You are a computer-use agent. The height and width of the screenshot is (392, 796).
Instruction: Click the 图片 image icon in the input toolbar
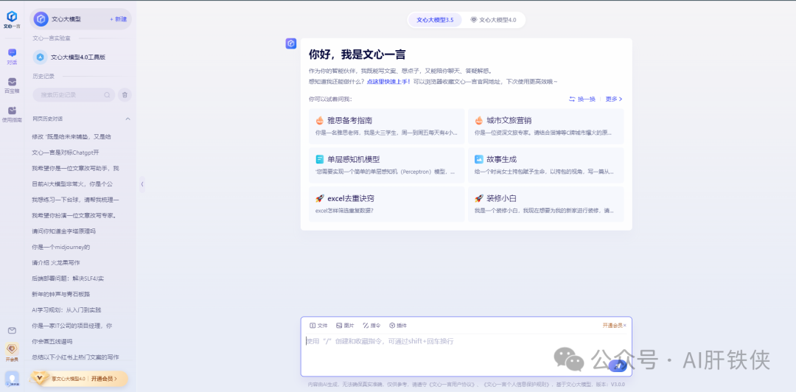point(339,326)
